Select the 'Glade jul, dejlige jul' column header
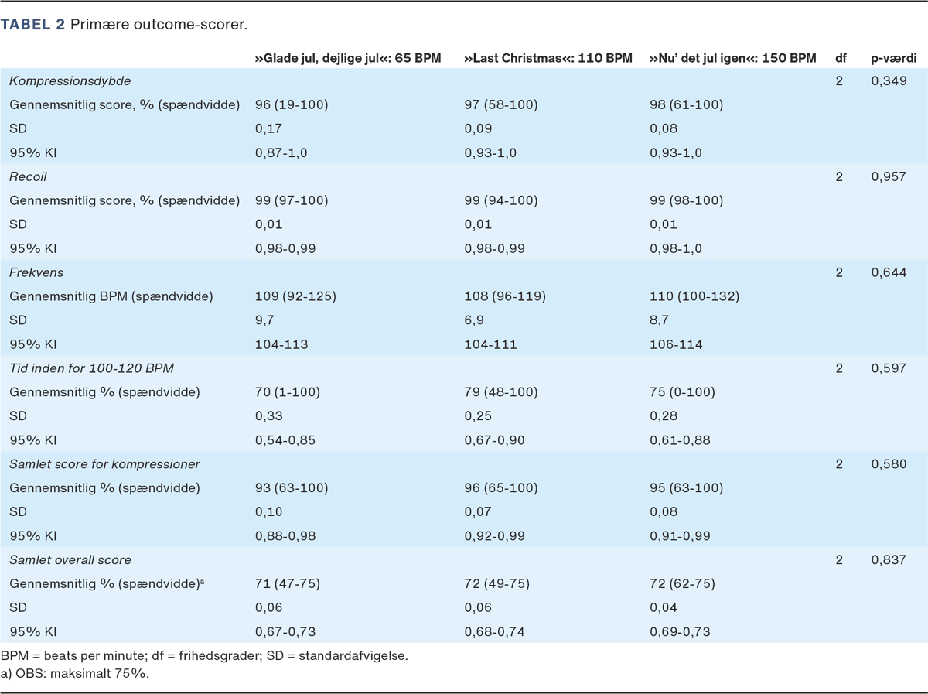This screenshot has width=928, height=694. pos(348,58)
